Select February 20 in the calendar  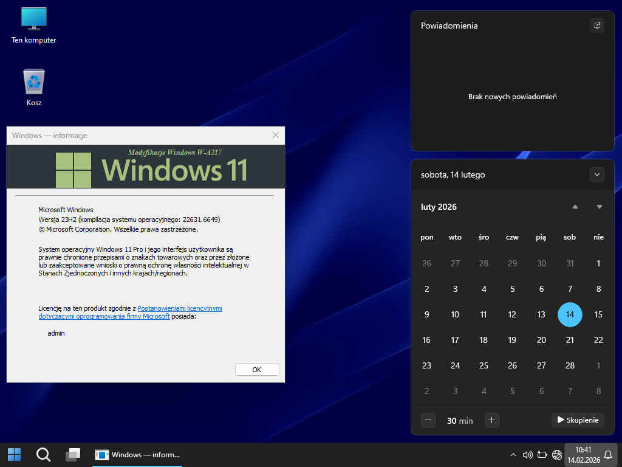(x=541, y=340)
